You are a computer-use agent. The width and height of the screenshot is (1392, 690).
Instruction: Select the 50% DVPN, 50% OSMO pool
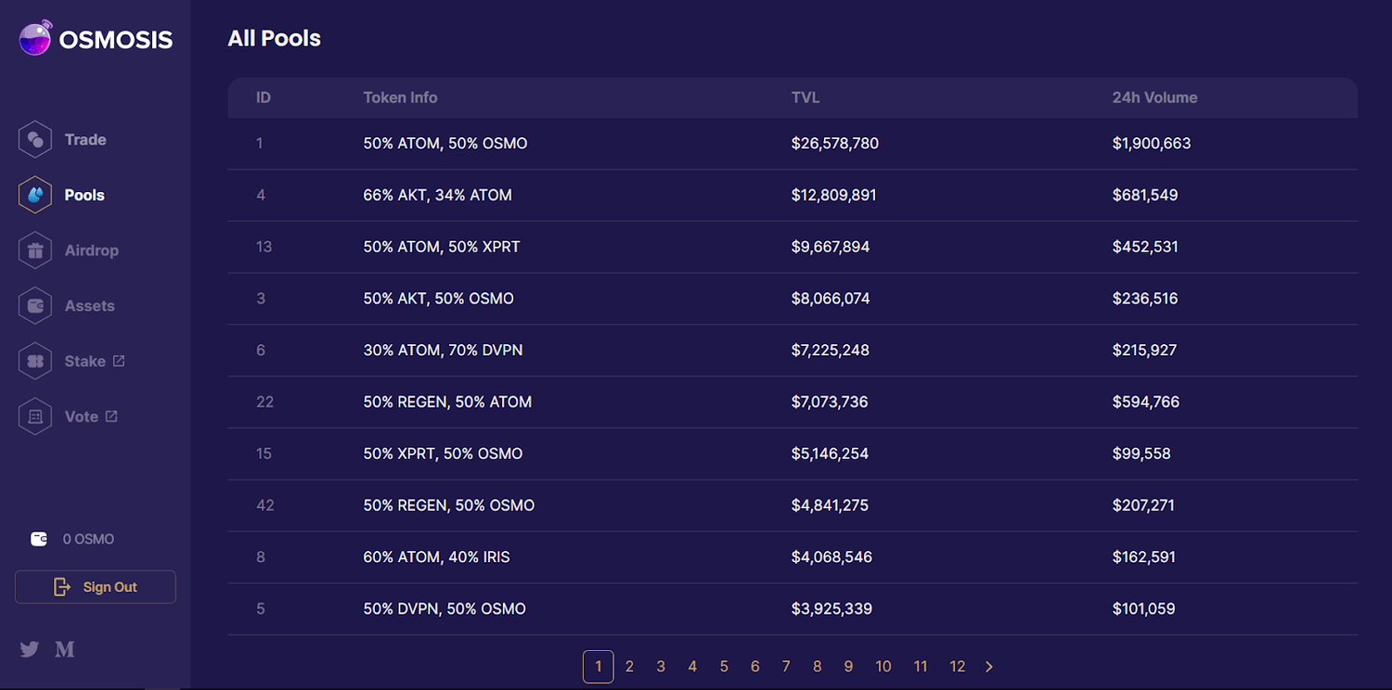(793, 609)
